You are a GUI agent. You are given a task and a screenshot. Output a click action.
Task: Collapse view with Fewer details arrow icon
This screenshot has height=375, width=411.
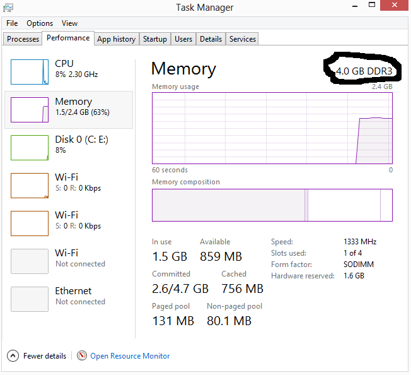(13, 356)
